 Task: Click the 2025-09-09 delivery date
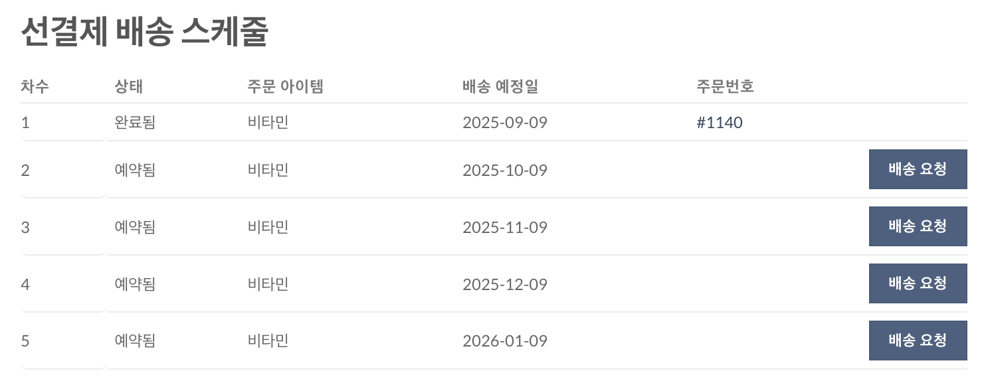pyautogui.click(x=505, y=123)
